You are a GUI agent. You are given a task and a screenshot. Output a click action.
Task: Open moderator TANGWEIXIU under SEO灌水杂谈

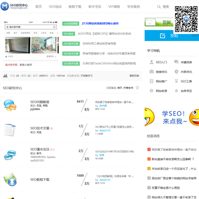pos(38,157)
